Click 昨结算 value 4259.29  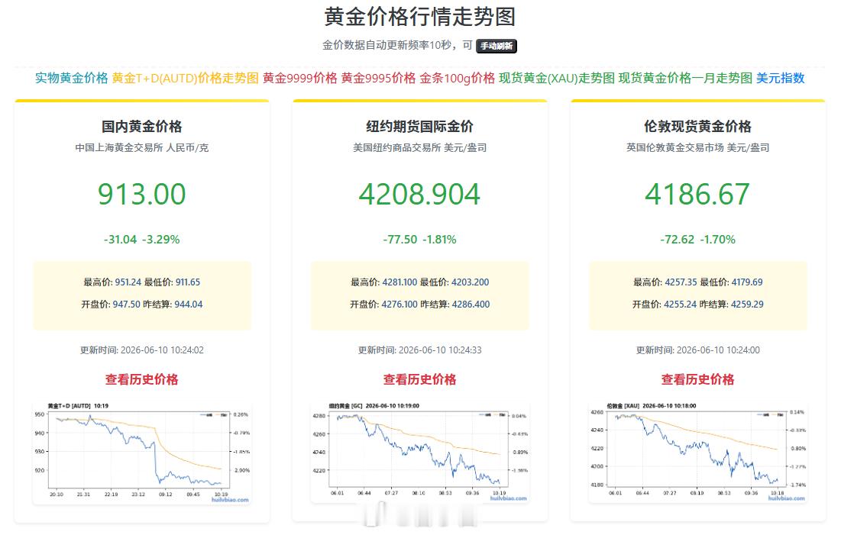pos(747,304)
